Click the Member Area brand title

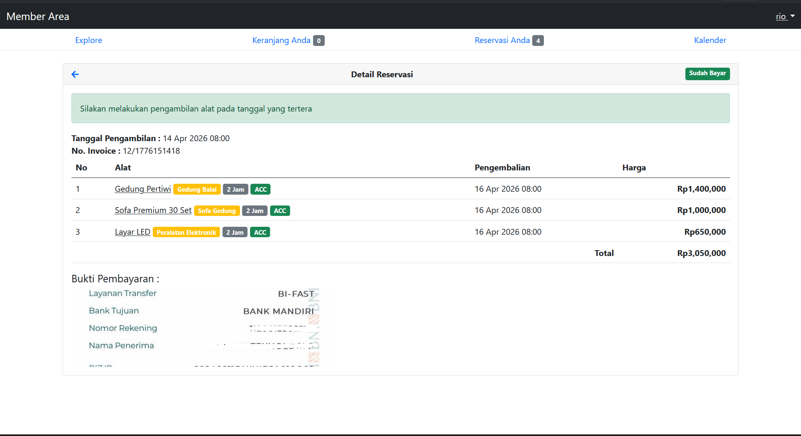click(x=38, y=16)
